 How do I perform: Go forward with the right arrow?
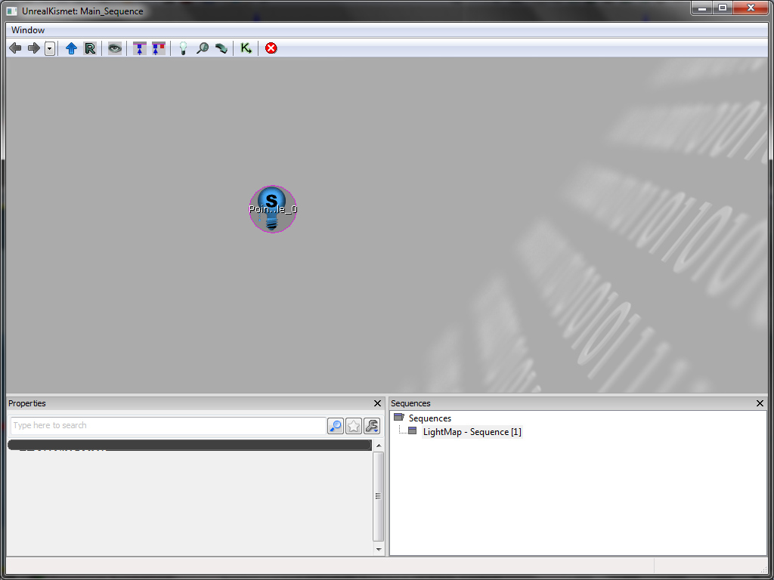point(33,48)
